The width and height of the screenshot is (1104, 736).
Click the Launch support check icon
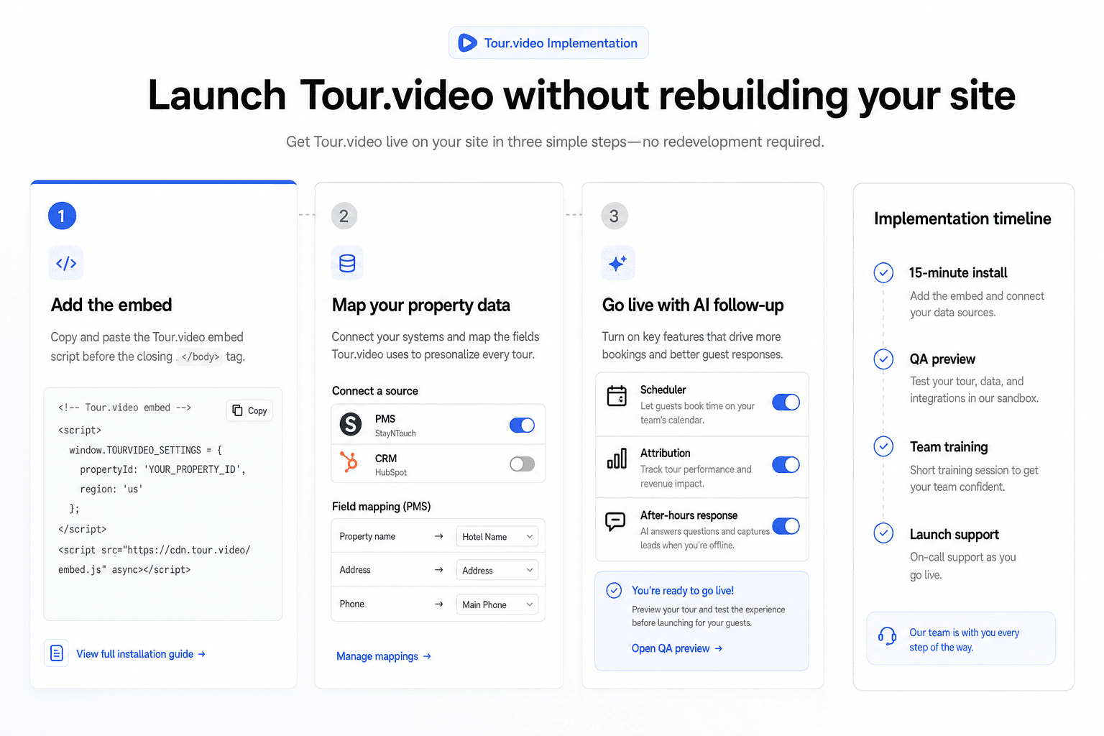(883, 533)
